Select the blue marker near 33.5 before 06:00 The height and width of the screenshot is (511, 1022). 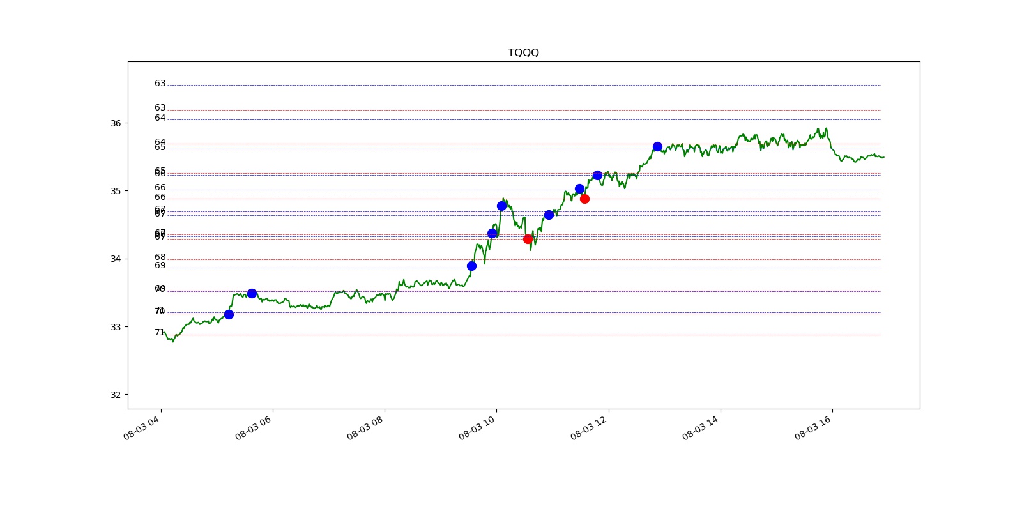point(252,293)
